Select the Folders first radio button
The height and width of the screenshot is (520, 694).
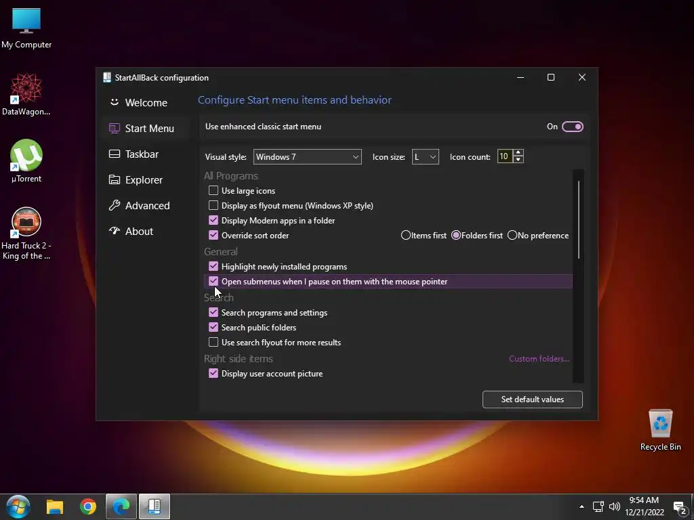pyautogui.click(x=456, y=235)
